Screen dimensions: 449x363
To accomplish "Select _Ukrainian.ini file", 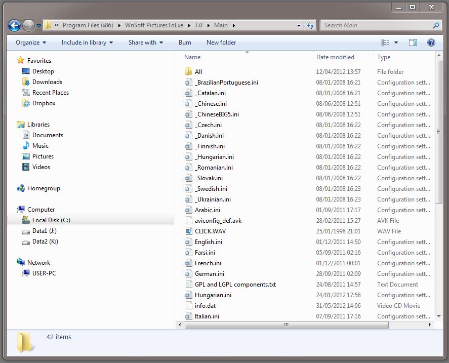I will click(x=213, y=199).
